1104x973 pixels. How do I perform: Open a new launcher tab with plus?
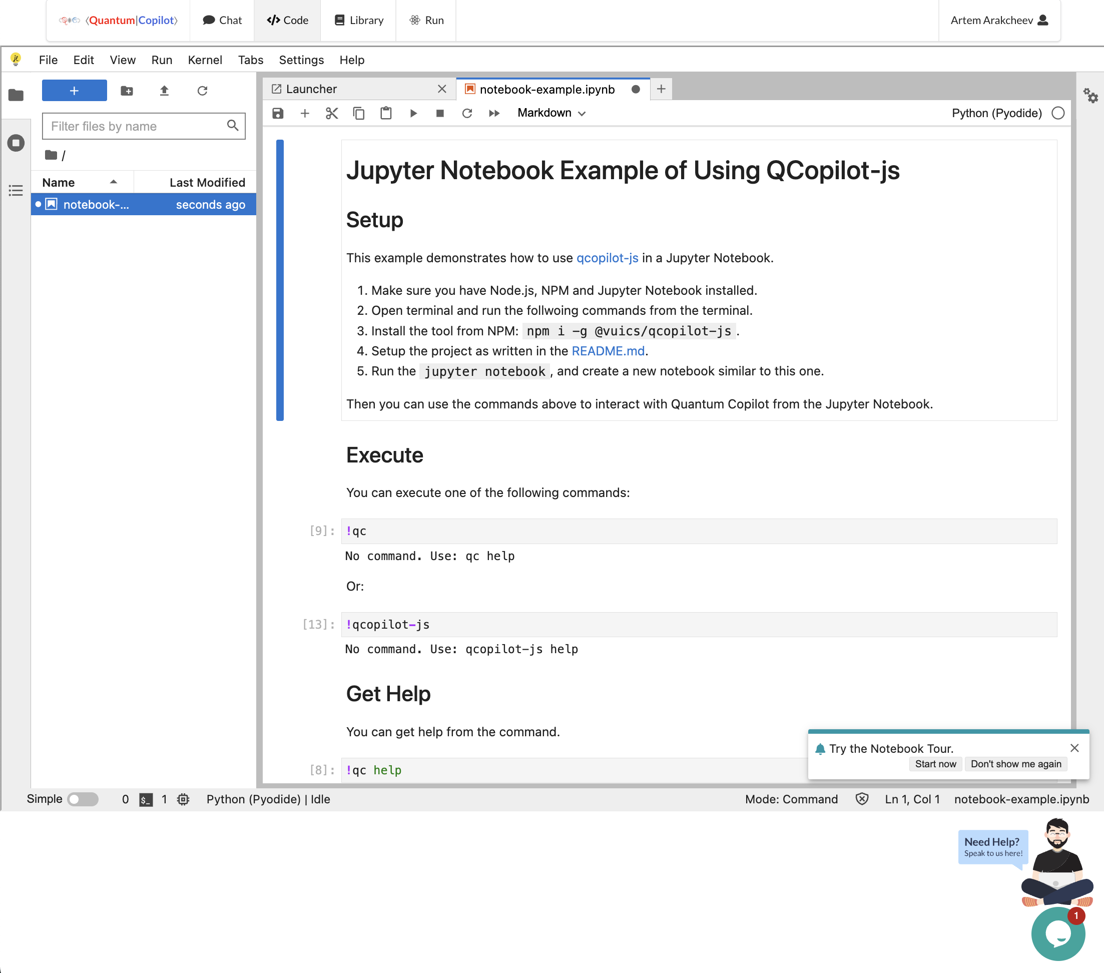click(661, 89)
